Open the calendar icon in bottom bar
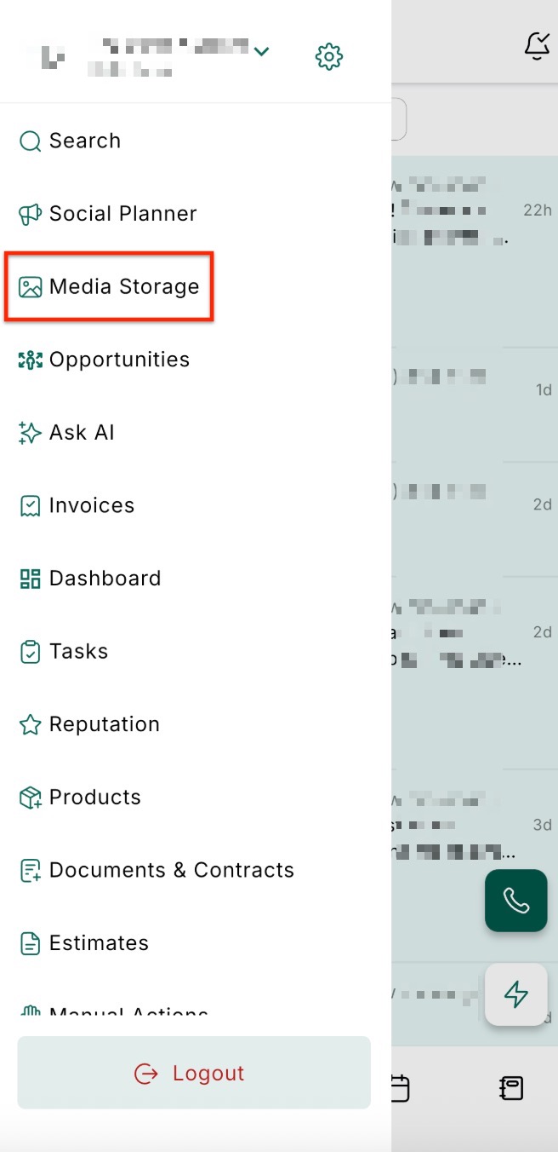This screenshot has width=558, height=1152. tap(400, 1088)
